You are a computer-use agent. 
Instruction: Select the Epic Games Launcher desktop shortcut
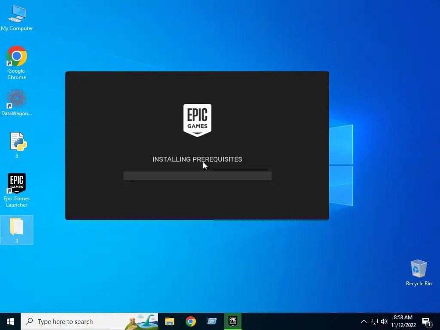[17, 190]
